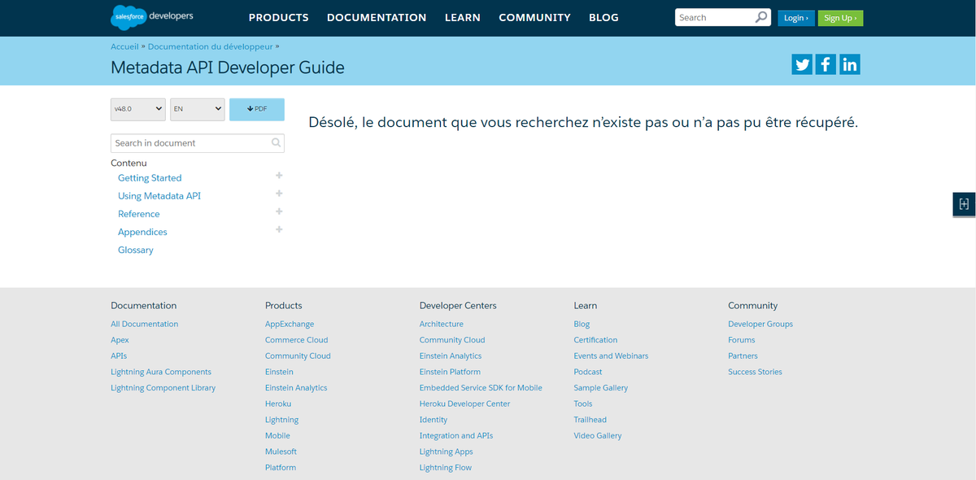Open the v48.0 version dropdown
The image size is (976, 480).
point(138,109)
